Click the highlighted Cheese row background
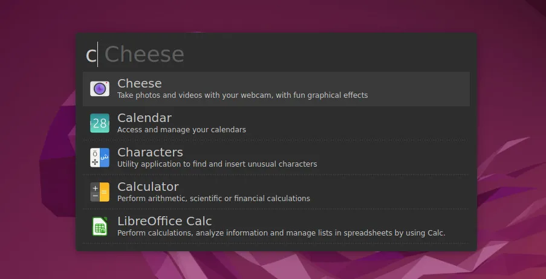The image size is (546, 279). [x=418, y=89]
